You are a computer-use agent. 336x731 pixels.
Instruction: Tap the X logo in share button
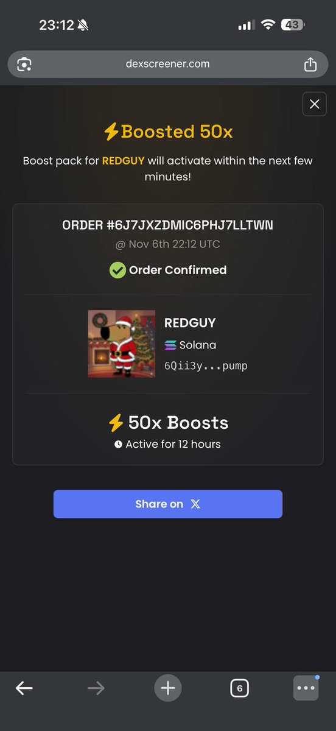coord(195,504)
